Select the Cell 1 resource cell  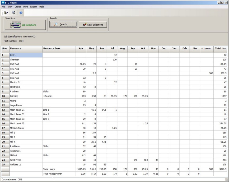point(26,55)
